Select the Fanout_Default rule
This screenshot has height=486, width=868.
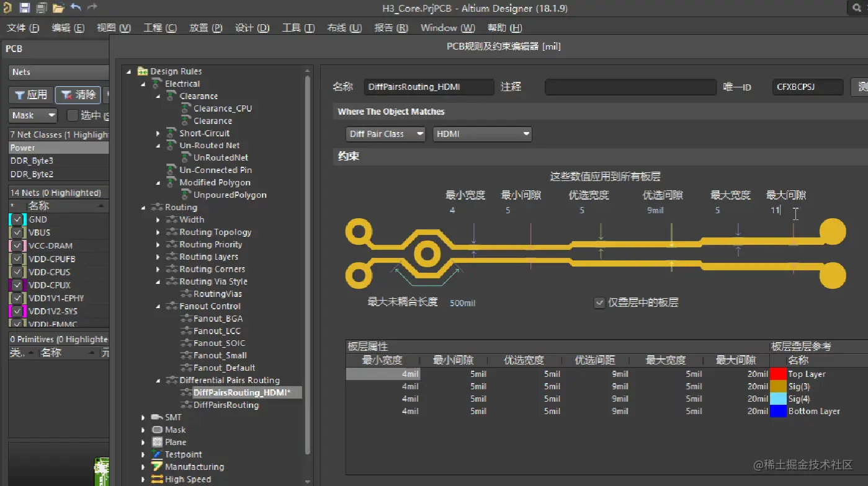tap(224, 368)
